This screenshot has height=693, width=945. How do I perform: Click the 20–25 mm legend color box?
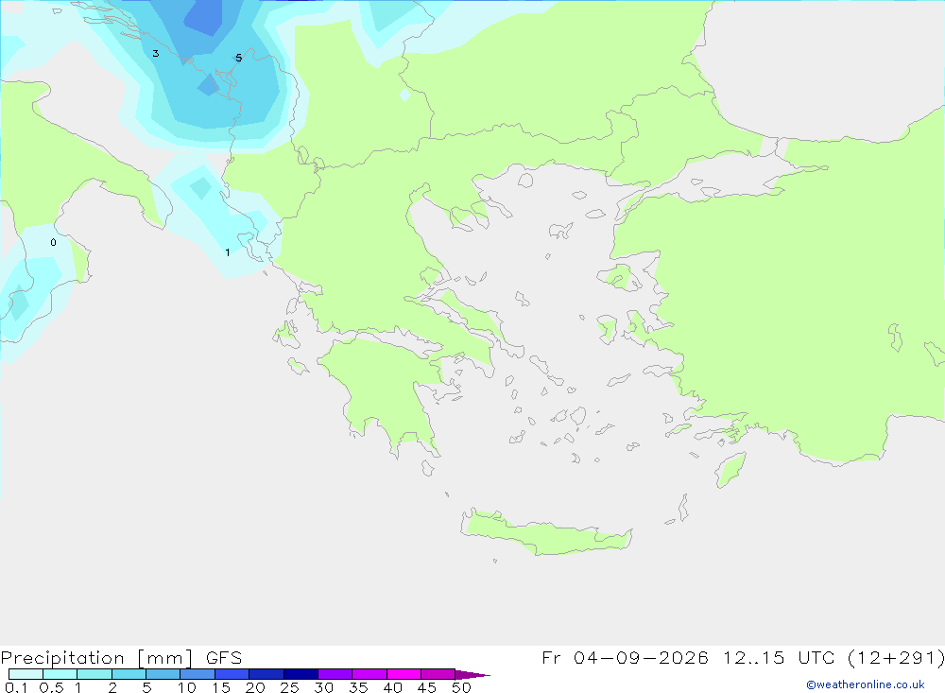[266, 674]
